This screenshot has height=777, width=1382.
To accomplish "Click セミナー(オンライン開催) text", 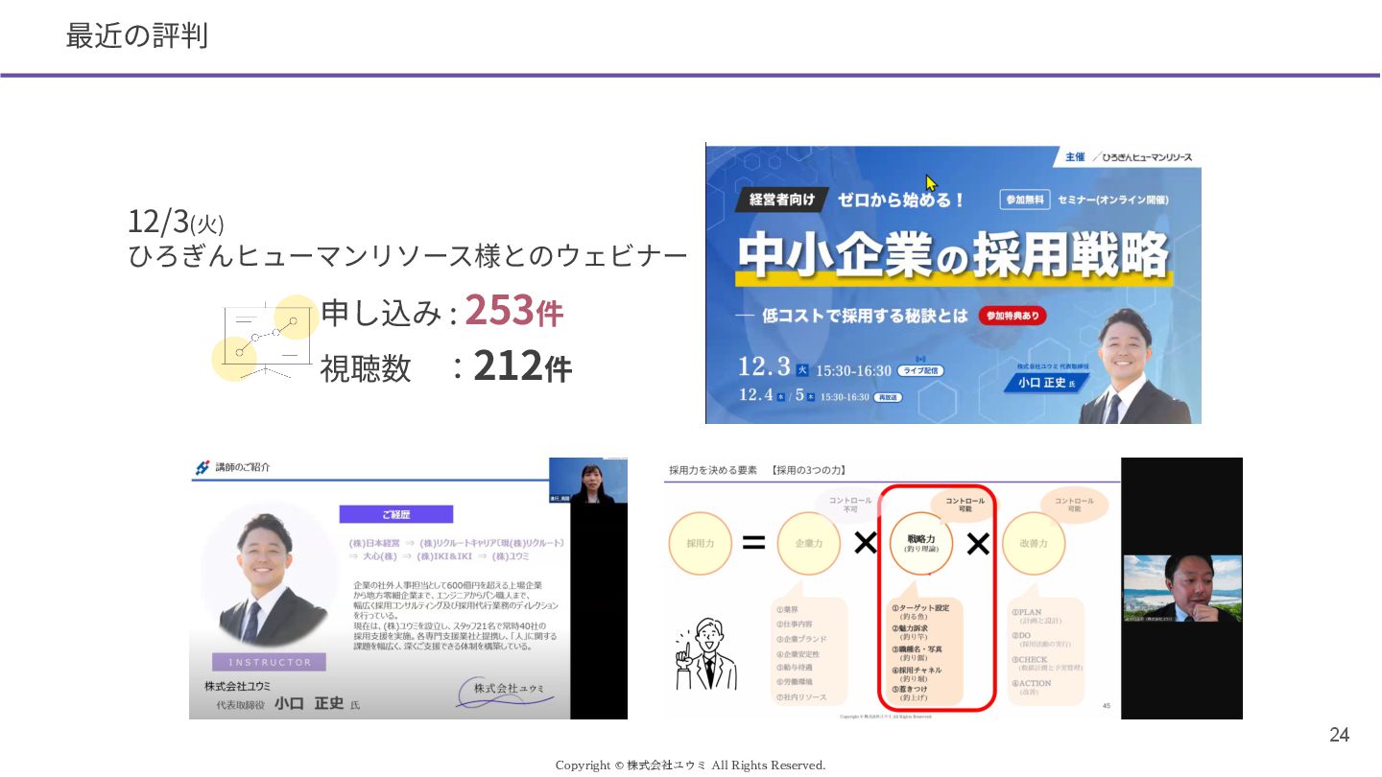I will [1113, 200].
